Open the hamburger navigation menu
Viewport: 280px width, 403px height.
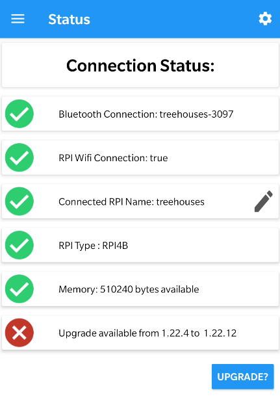point(18,19)
